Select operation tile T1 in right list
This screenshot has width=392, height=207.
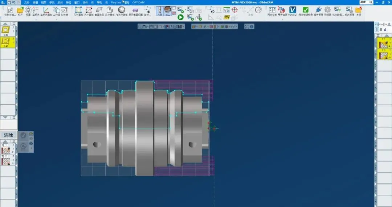click(384, 43)
